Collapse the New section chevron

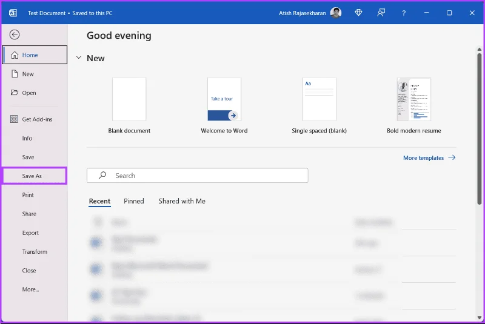(x=79, y=58)
